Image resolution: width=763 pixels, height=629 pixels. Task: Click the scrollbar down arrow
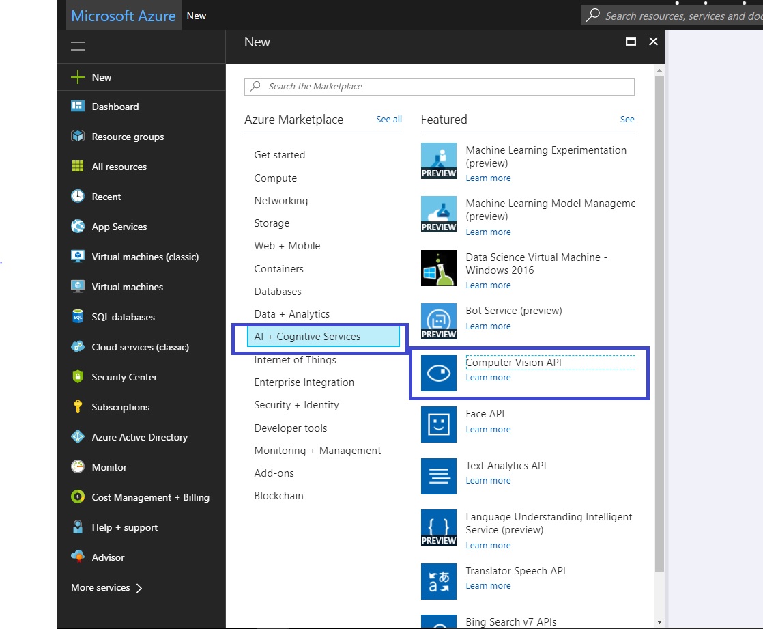pos(659,621)
